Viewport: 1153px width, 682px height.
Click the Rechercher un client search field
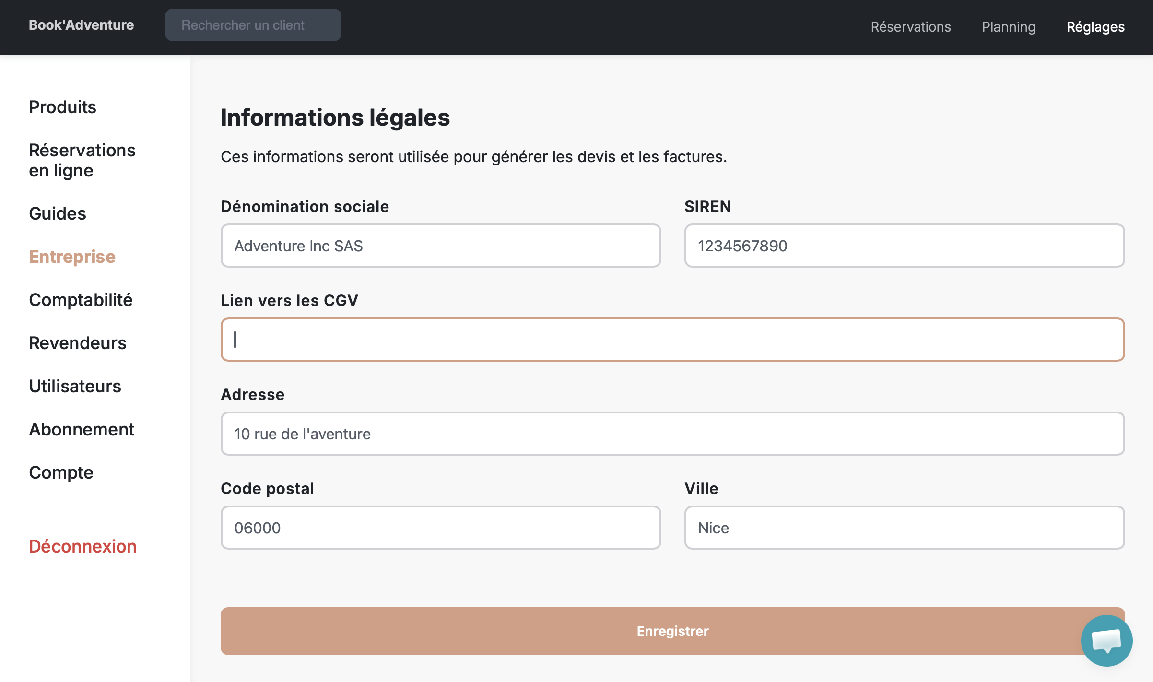253,24
